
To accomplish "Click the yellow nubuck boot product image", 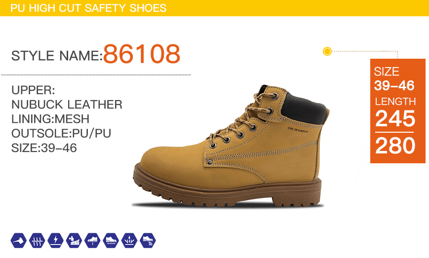I will point(231,147).
